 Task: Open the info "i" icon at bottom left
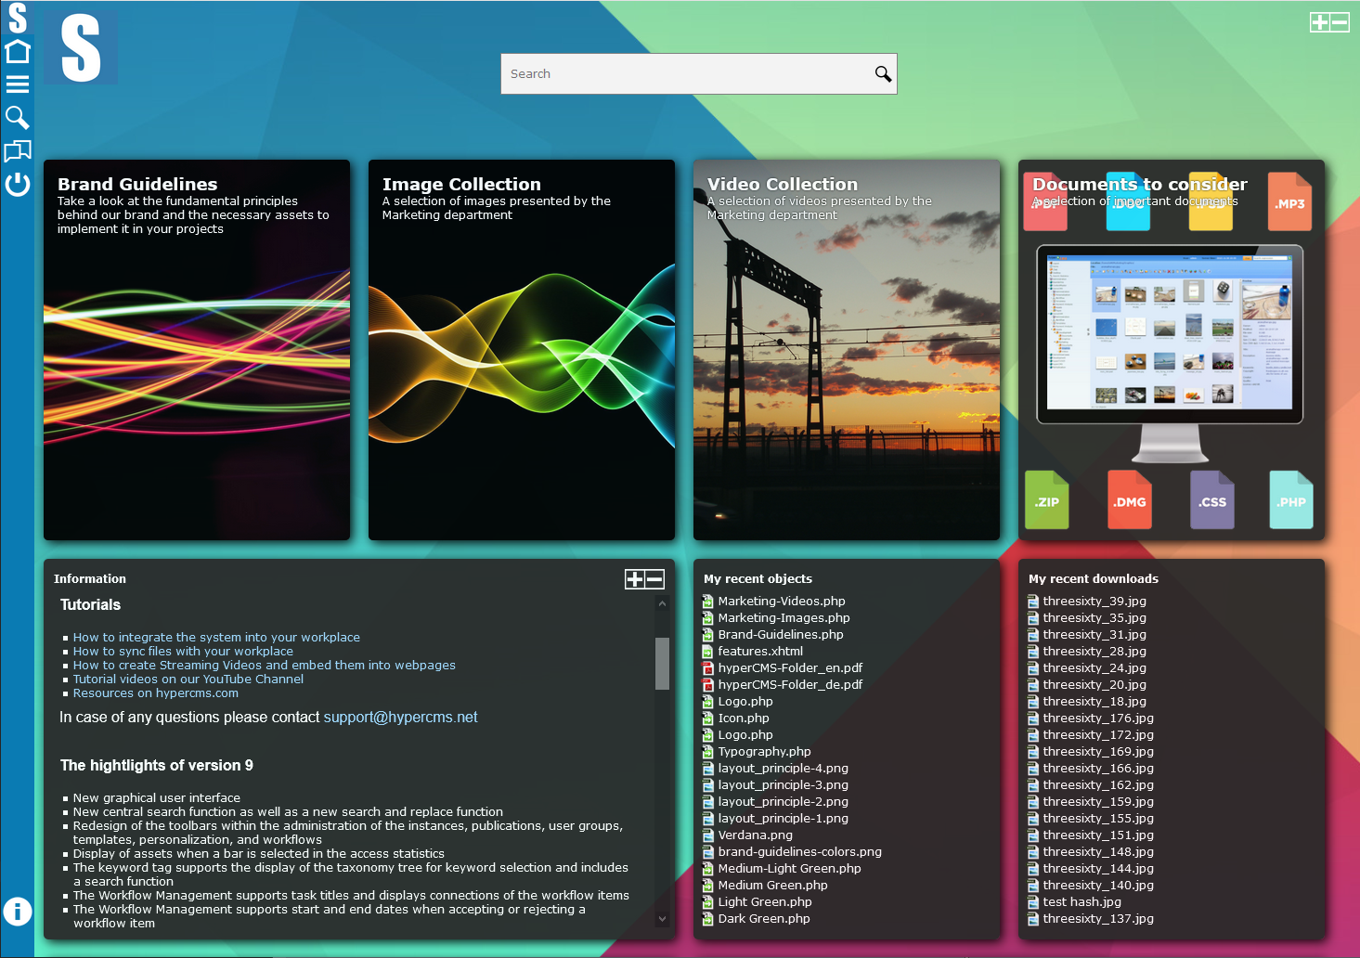pyautogui.click(x=17, y=912)
